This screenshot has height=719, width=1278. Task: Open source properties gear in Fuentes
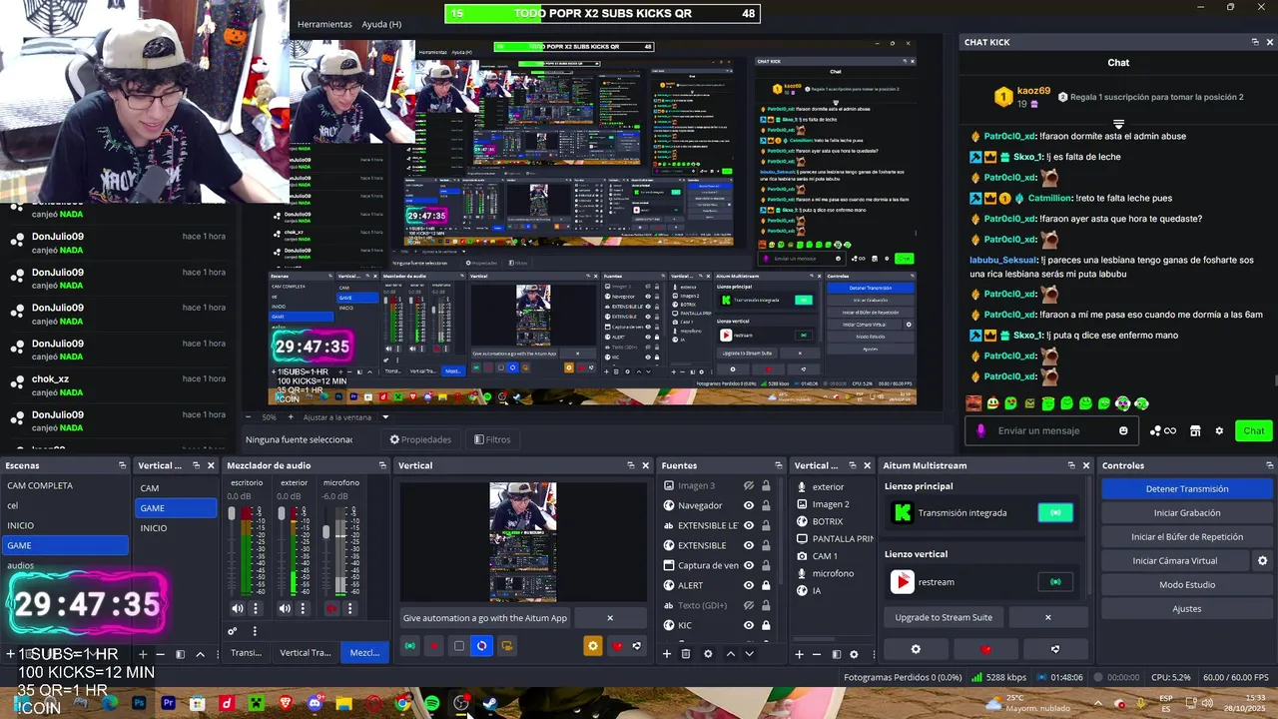[x=708, y=654]
